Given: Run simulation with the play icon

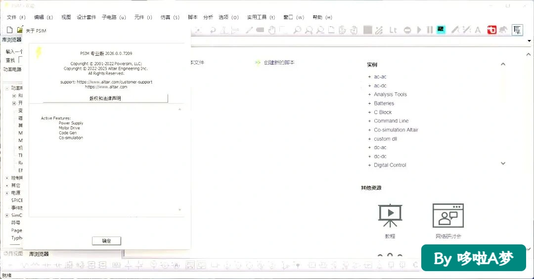Looking at the screenshot, I should coord(419,30).
